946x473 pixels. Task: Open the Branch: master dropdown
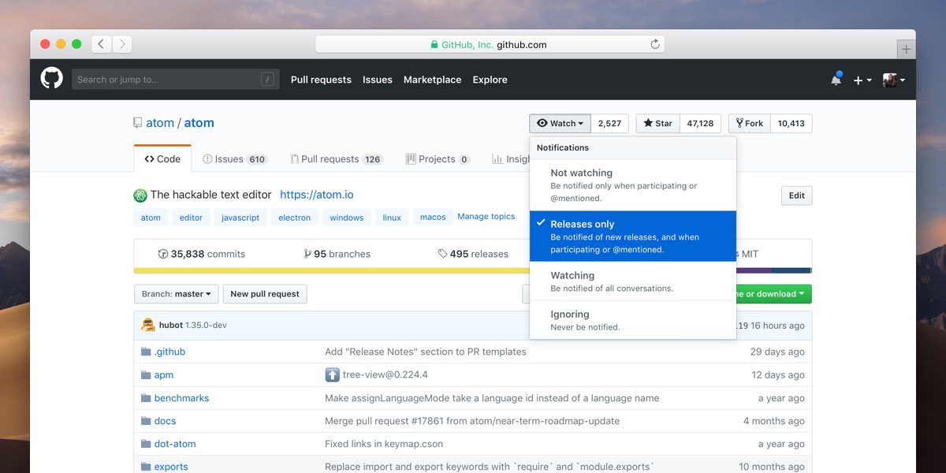click(176, 294)
